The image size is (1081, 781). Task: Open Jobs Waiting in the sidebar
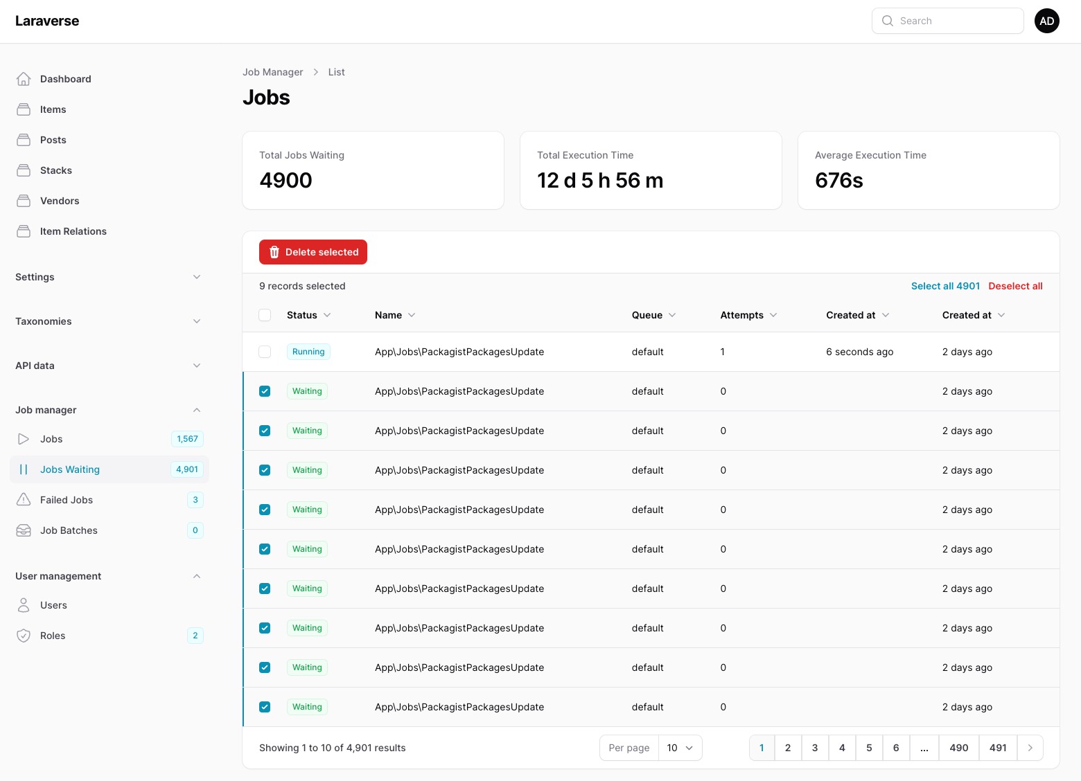pos(109,469)
